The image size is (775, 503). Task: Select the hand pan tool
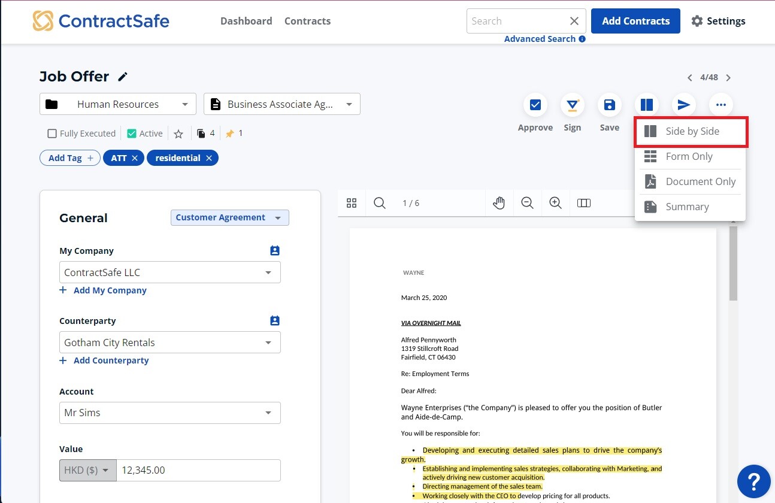(x=499, y=203)
